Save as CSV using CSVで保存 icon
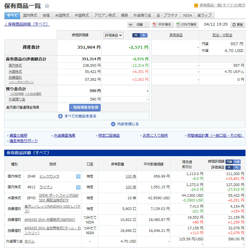 tap(178, 25)
